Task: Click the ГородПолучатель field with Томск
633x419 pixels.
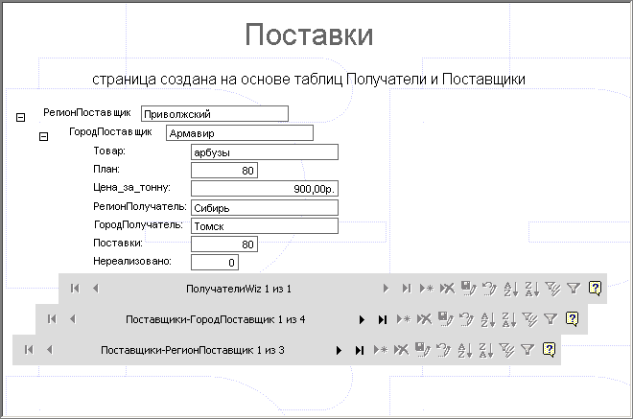Action: 265,226
